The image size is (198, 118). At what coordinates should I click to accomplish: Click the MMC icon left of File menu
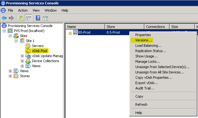click(3, 10)
